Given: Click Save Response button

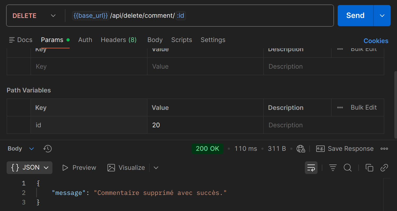Looking at the screenshot, I should coord(345,149).
